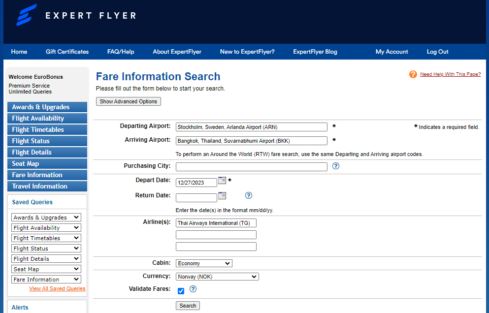Open FAQ/Help in navigation bar
This screenshot has width=489, height=313.
tap(121, 52)
